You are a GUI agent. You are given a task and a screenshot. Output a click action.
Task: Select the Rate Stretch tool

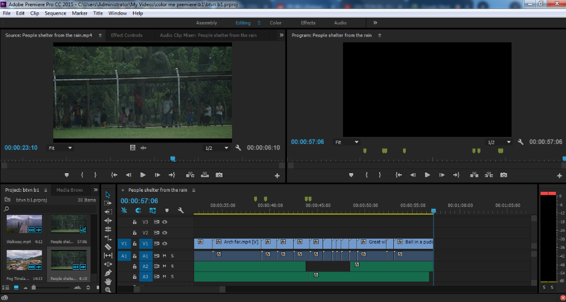click(108, 238)
